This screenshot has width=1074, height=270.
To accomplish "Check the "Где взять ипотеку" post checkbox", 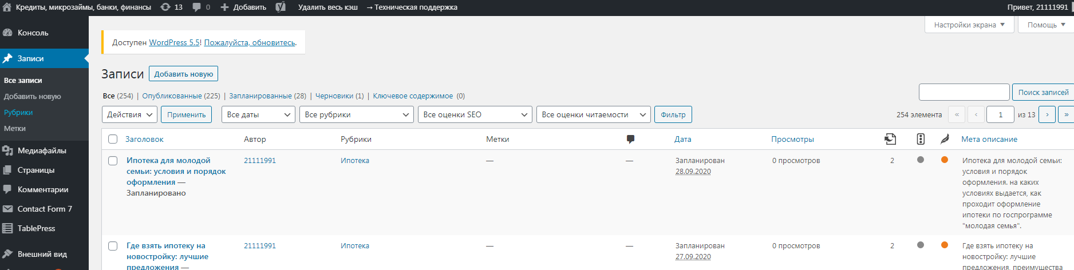I will pyautogui.click(x=113, y=246).
